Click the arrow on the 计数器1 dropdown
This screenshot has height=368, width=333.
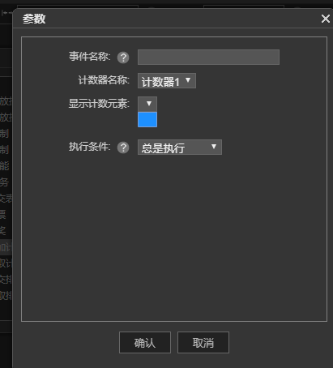point(188,80)
